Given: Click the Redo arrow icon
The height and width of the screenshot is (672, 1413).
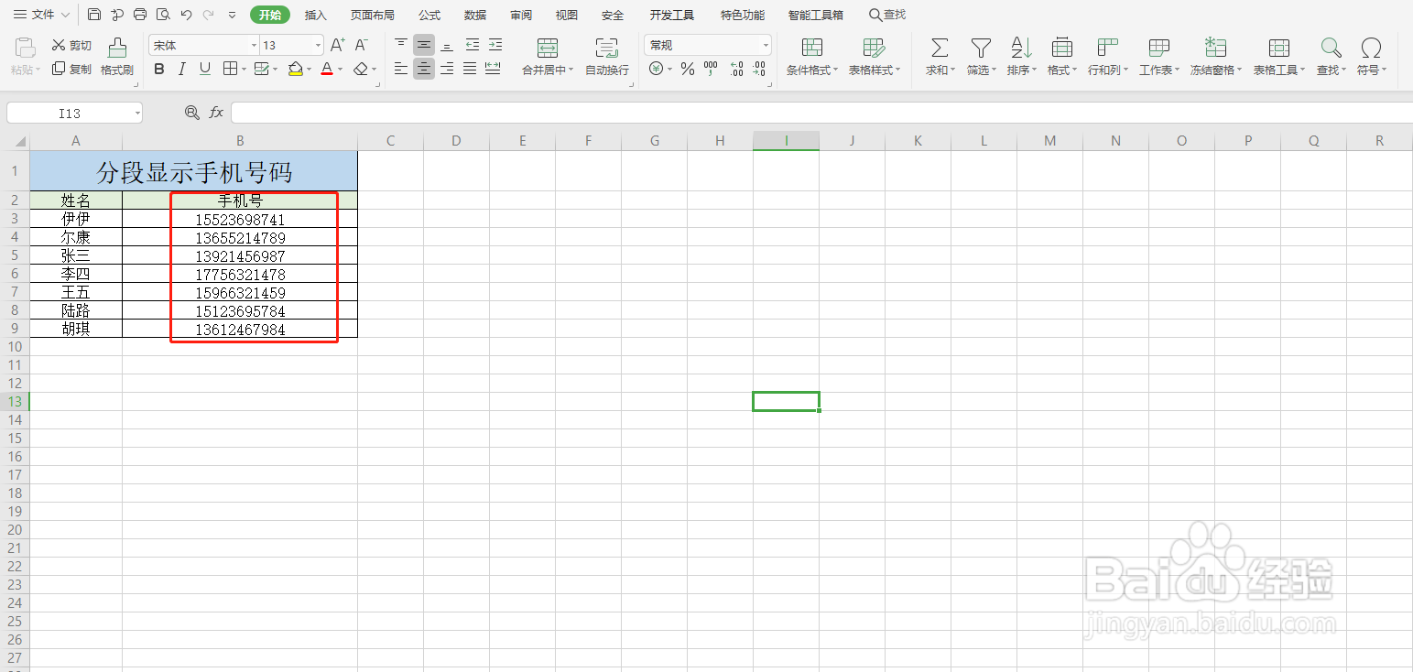Looking at the screenshot, I should click(209, 15).
